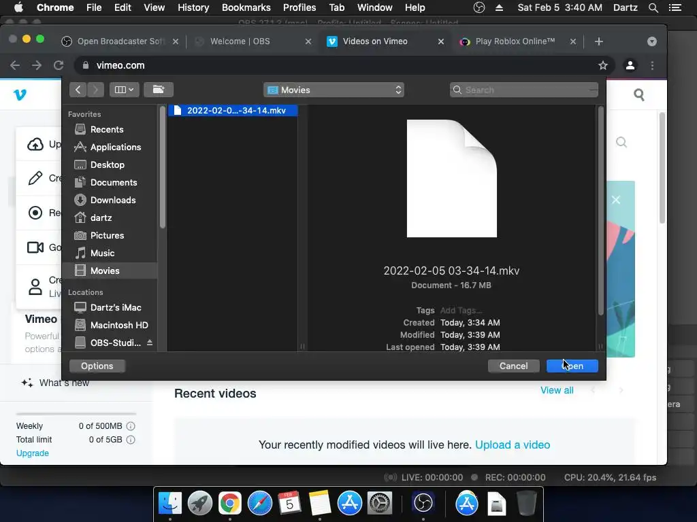Select Music folder in sidebar
This screenshot has width=697, height=522.
click(102, 253)
